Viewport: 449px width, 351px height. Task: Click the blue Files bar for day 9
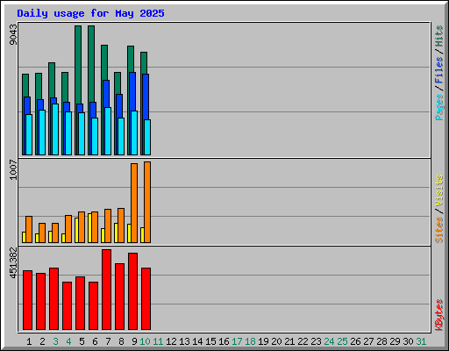click(132, 91)
